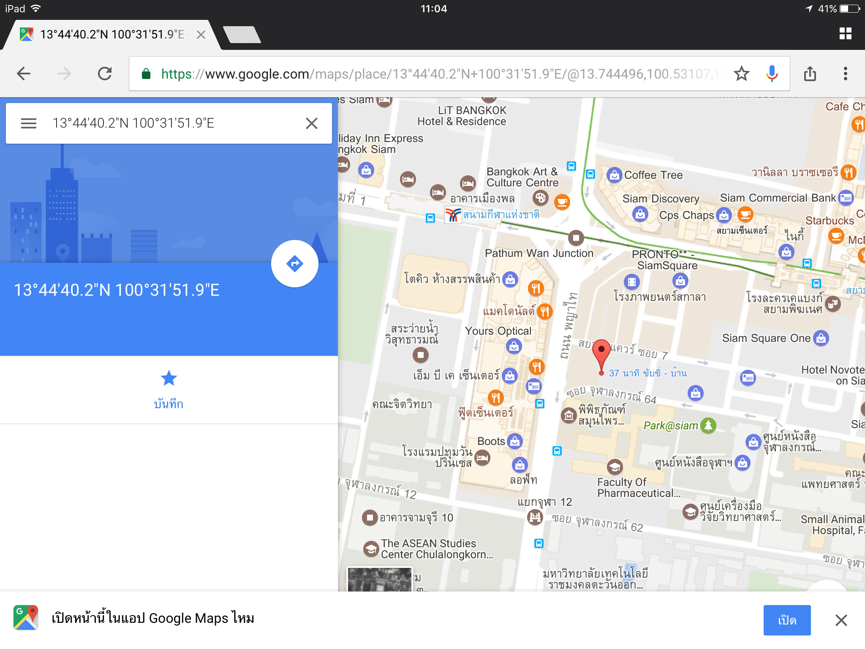Image resolution: width=865 pixels, height=649 pixels.
Task: Tap the วานิลลา บราซเซอรี restaurant icon
Action: [x=848, y=172]
